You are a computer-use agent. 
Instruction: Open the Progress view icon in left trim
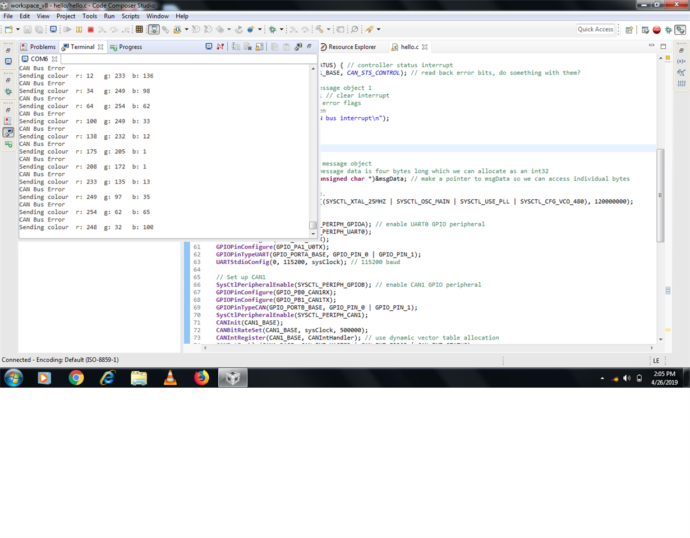(x=8, y=144)
